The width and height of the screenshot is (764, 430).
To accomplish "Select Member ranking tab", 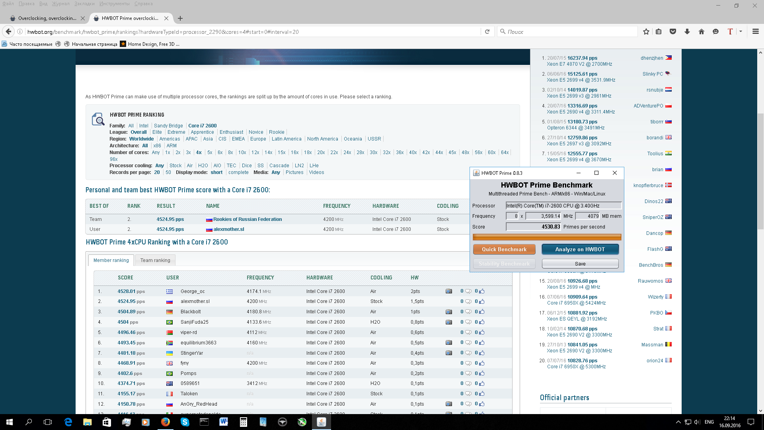I will click(x=111, y=260).
